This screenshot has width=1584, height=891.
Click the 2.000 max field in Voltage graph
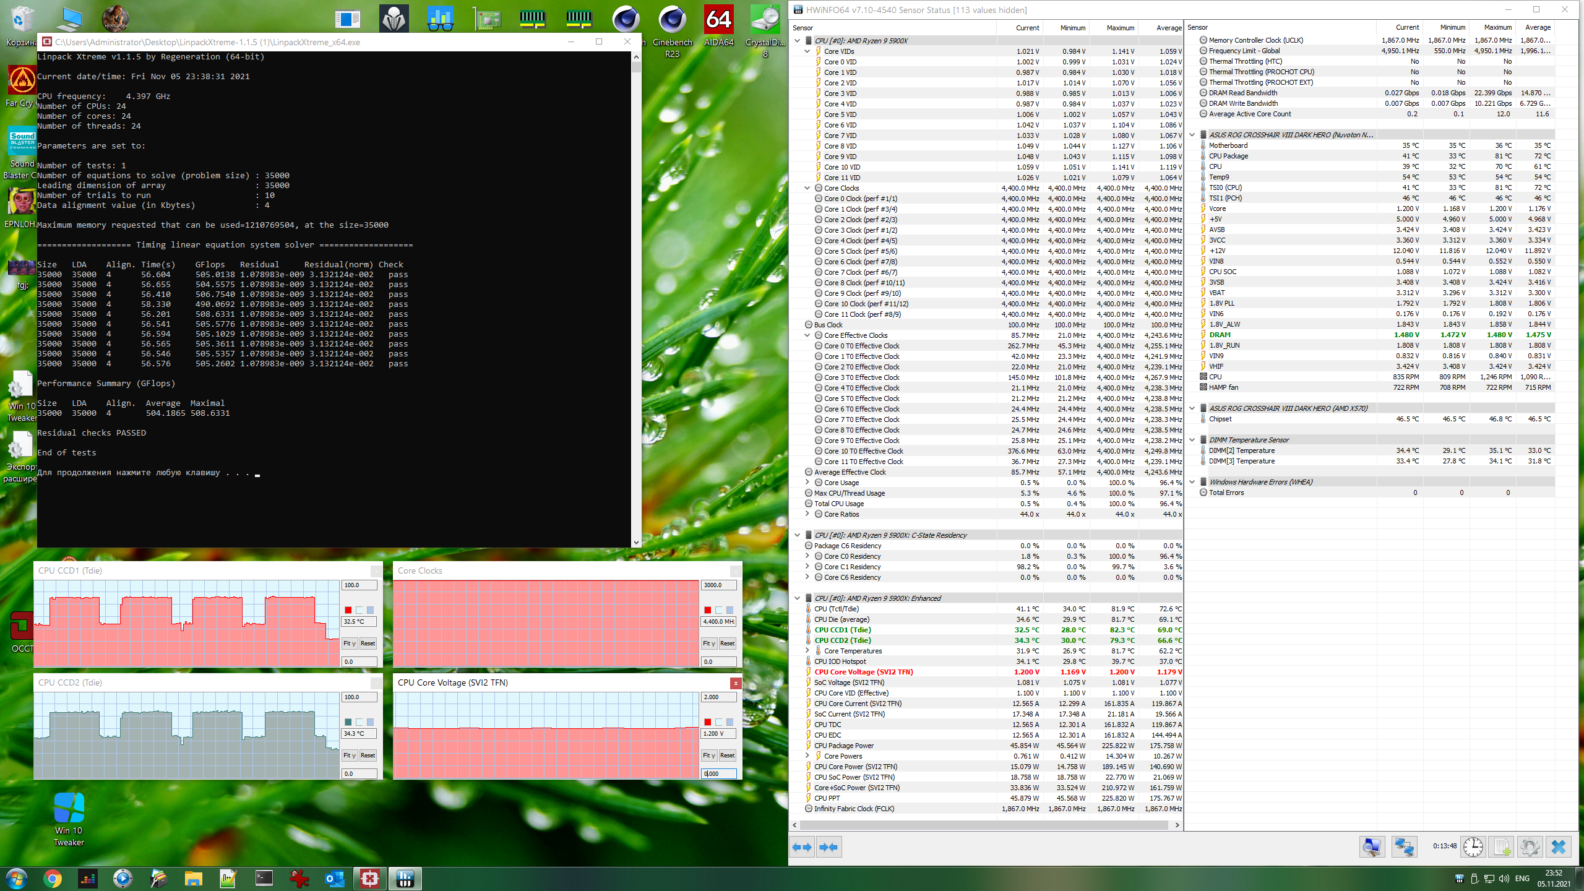pyautogui.click(x=718, y=697)
